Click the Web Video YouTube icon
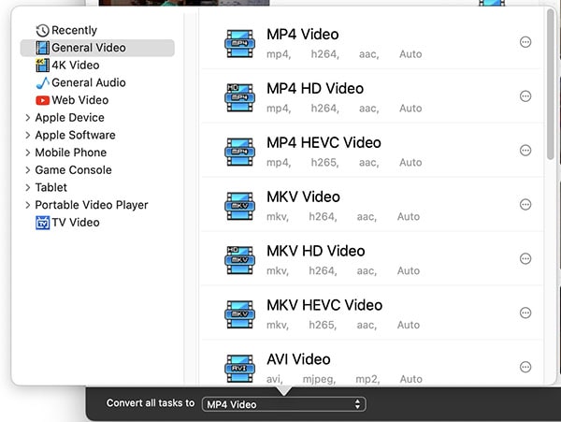561x422 pixels. click(x=42, y=100)
